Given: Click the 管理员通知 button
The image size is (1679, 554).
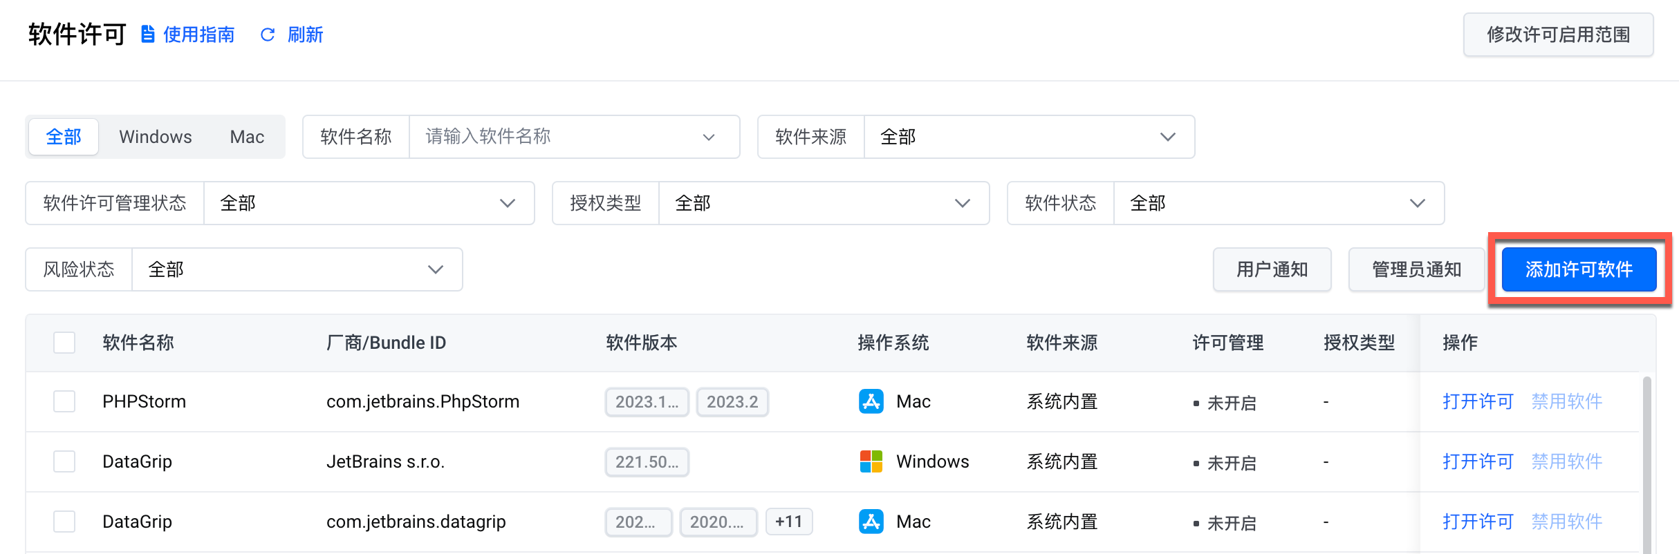Looking at the screenshot, I should pyautogui.click(x=1416, y=269).
